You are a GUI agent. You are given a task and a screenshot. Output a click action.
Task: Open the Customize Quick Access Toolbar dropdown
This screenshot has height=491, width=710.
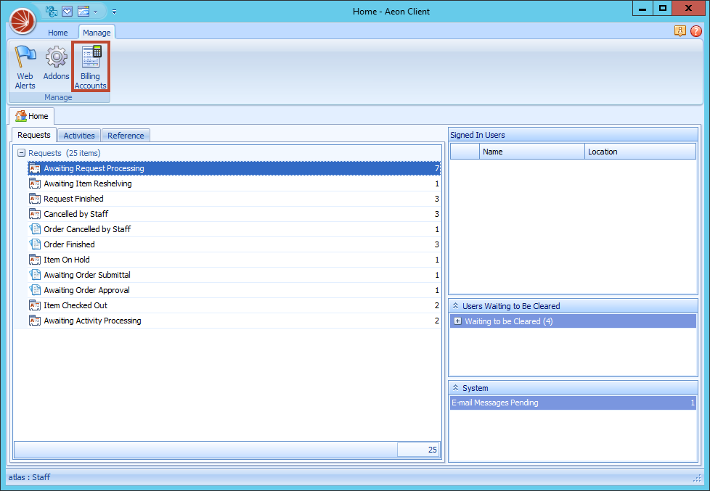point(114,12)
